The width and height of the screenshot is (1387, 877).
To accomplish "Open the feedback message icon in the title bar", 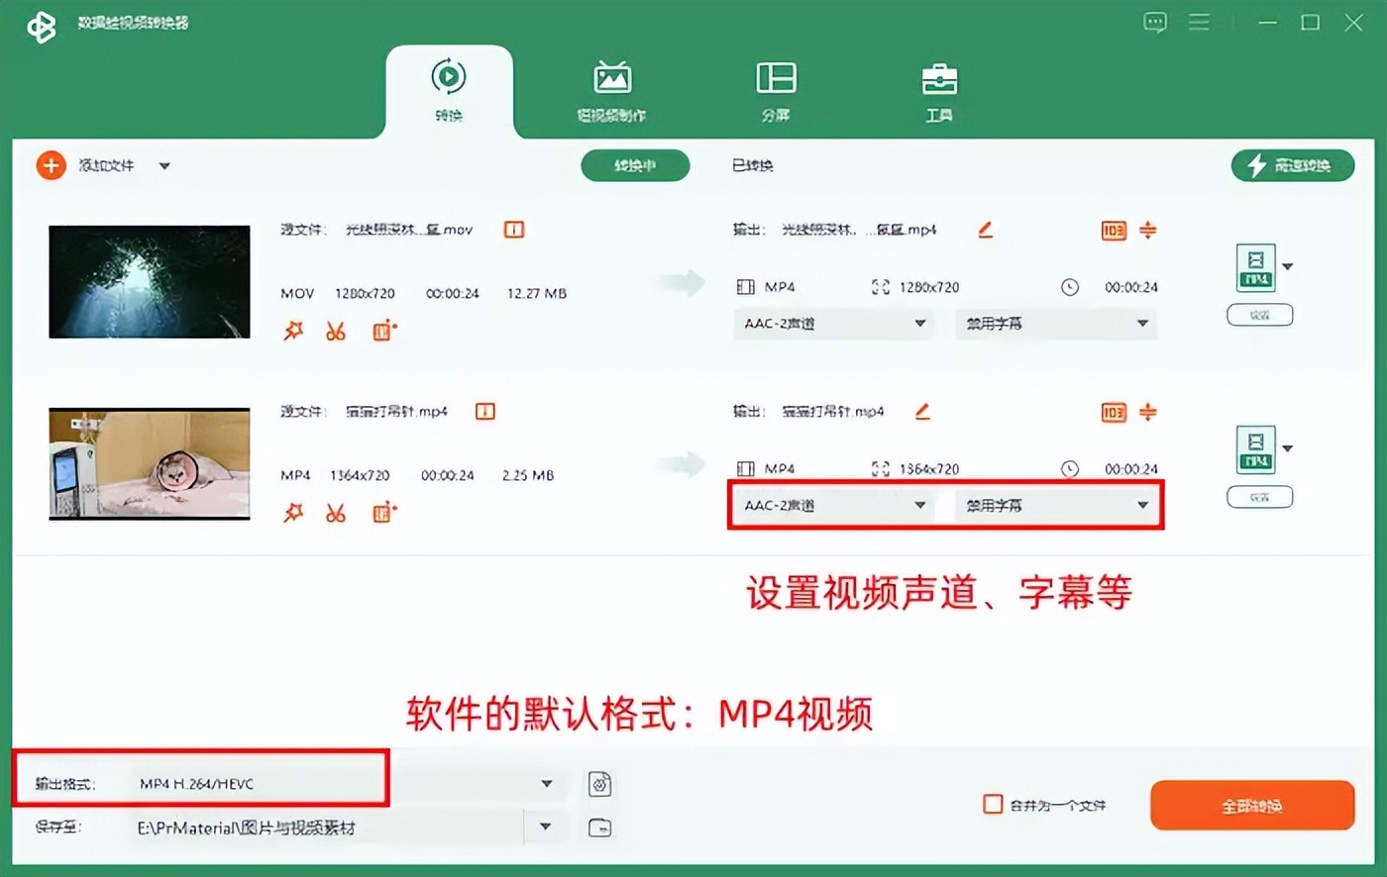I will tap(1155, 22).
